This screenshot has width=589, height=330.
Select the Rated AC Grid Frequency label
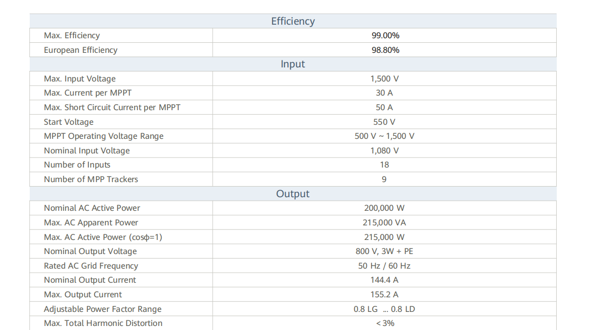[91, 266]
